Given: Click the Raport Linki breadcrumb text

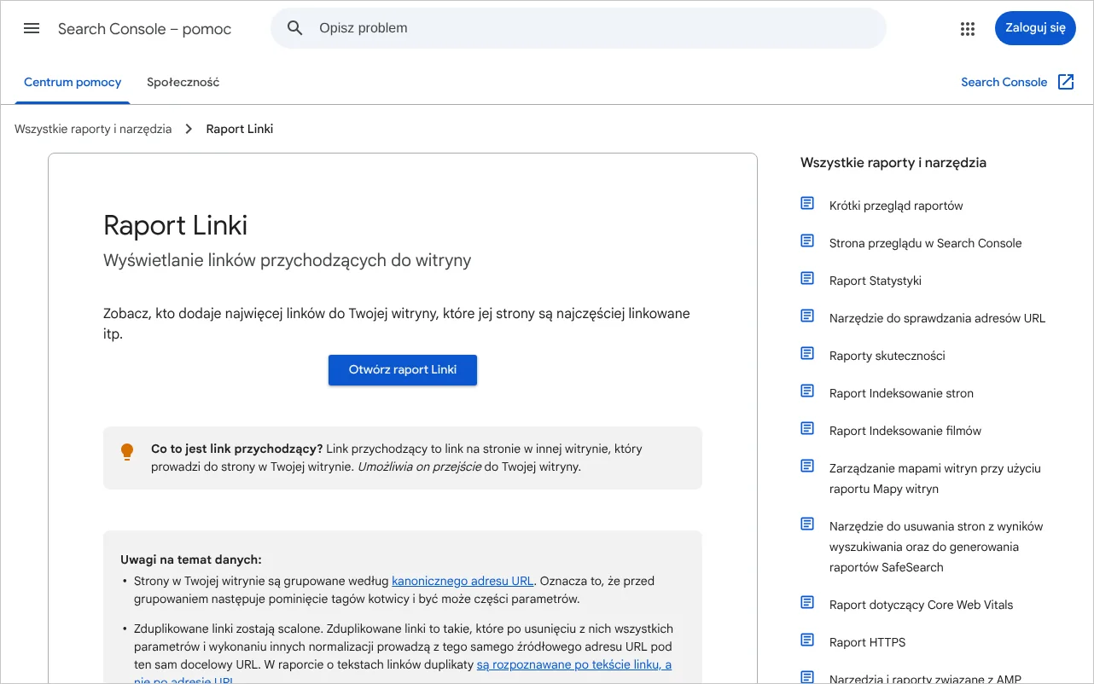Looking at the screenshot, I should (x=240, y=129).
